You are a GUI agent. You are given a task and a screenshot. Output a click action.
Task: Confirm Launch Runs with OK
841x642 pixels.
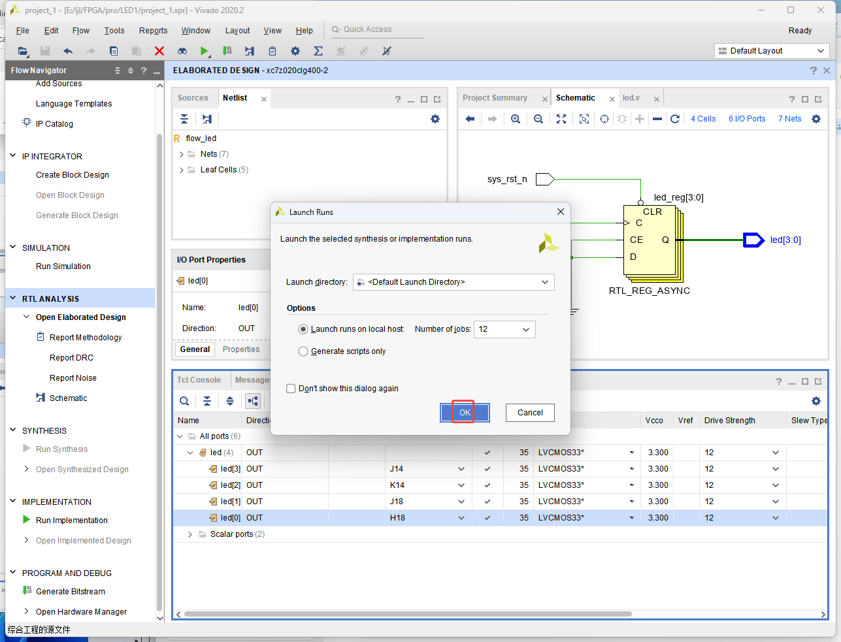(x=465, y=413)
